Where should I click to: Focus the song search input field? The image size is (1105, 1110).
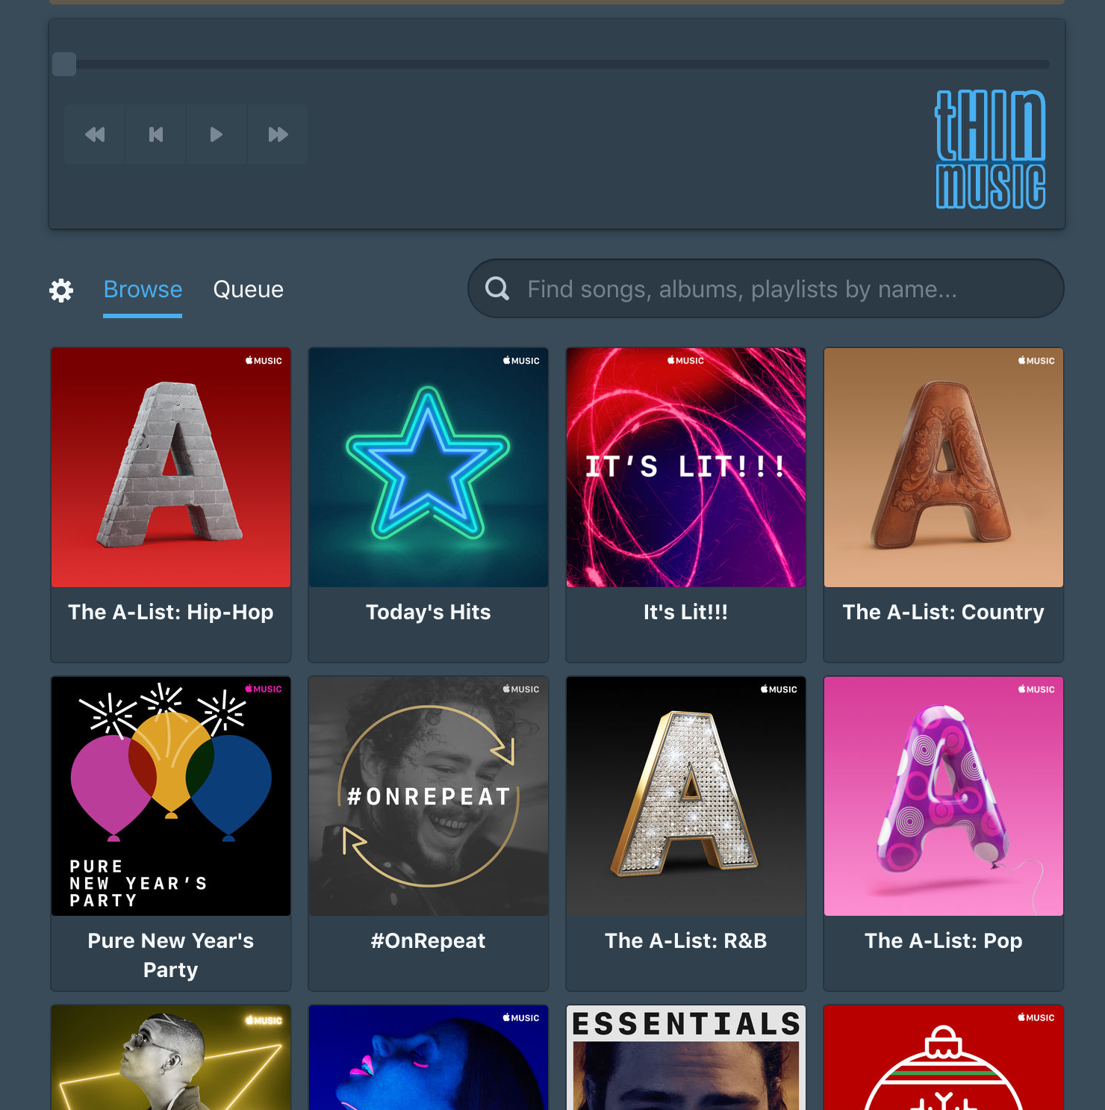pos(766,288)
